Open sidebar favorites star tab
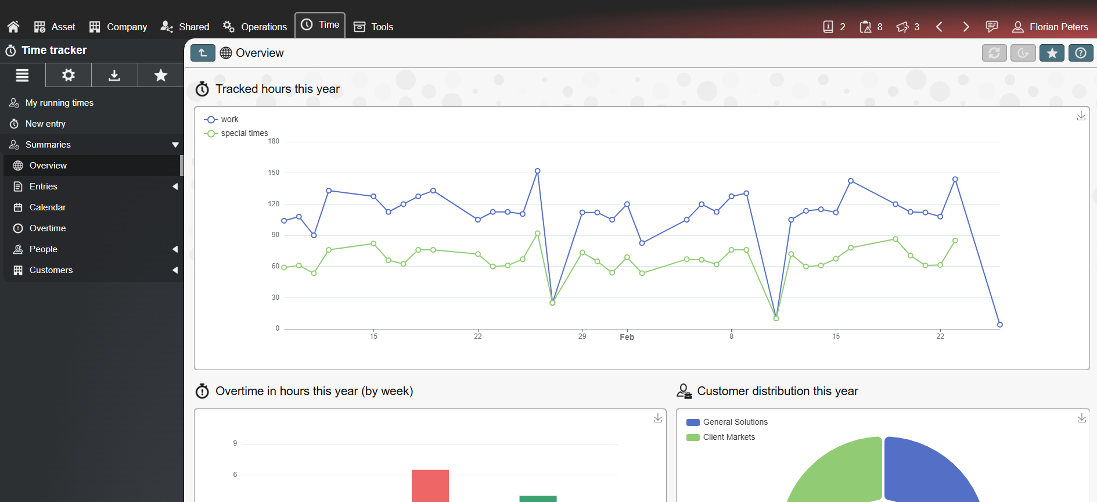Viewport: 1097px width, 502px height. 161,75
